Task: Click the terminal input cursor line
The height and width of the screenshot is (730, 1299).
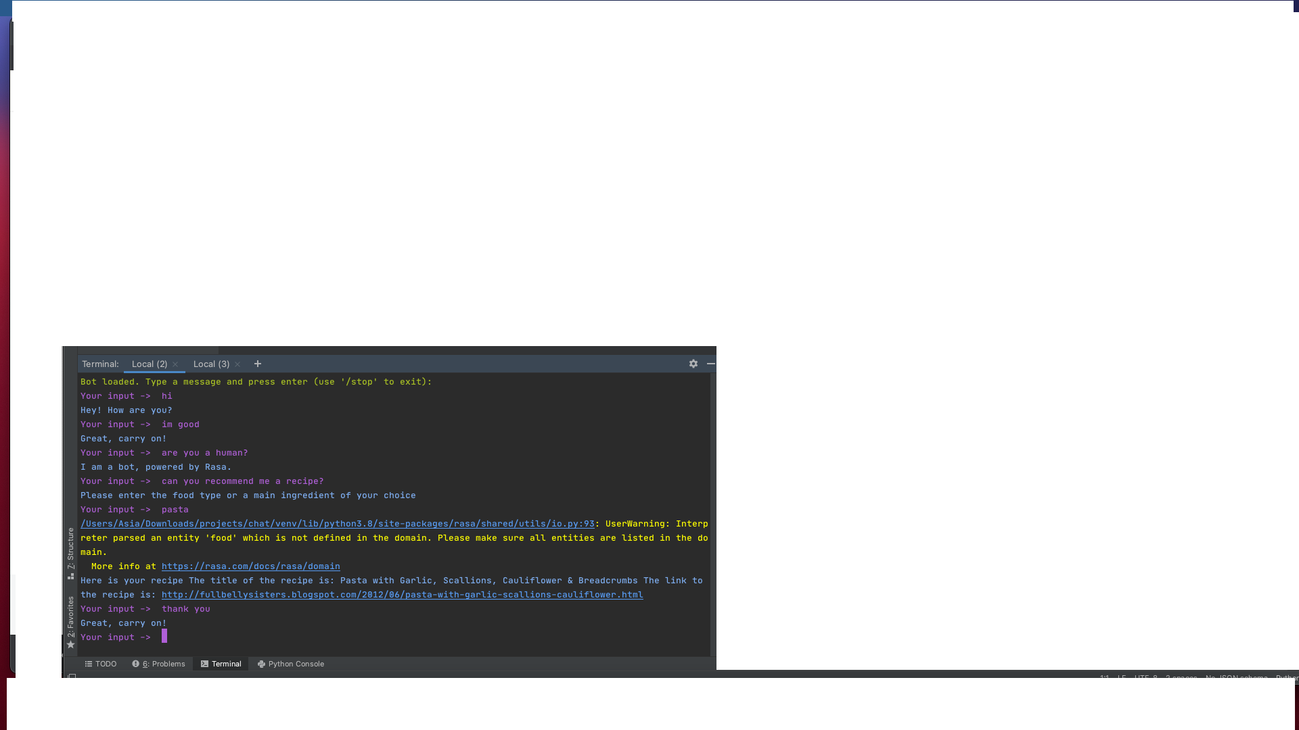Action: click(x=164, y=637)
